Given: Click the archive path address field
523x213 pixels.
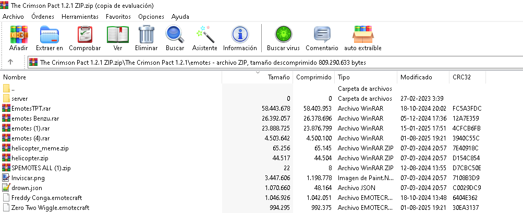Looking at the screenshot, I should pos(275,62).
